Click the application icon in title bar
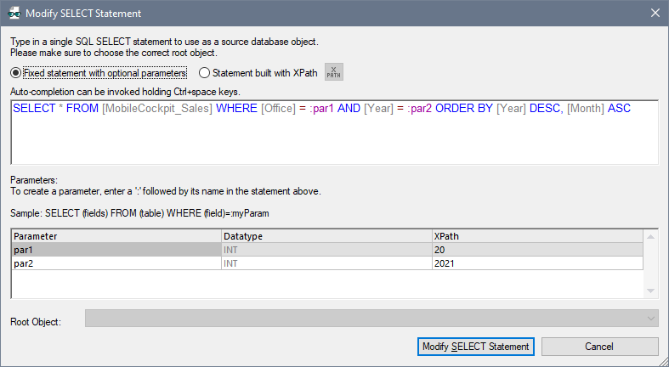Screen dimensions: 669x367 pyautogui.click(x=14, y=14)
